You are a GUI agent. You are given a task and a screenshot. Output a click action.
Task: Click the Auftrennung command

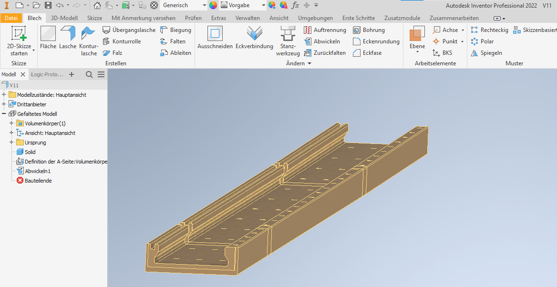[x=325, y=30]
